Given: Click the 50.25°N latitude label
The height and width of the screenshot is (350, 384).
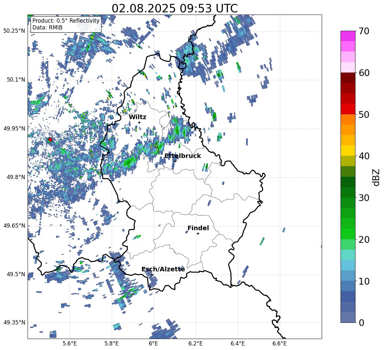Looking at the screenshot, I should pos(14,31).
